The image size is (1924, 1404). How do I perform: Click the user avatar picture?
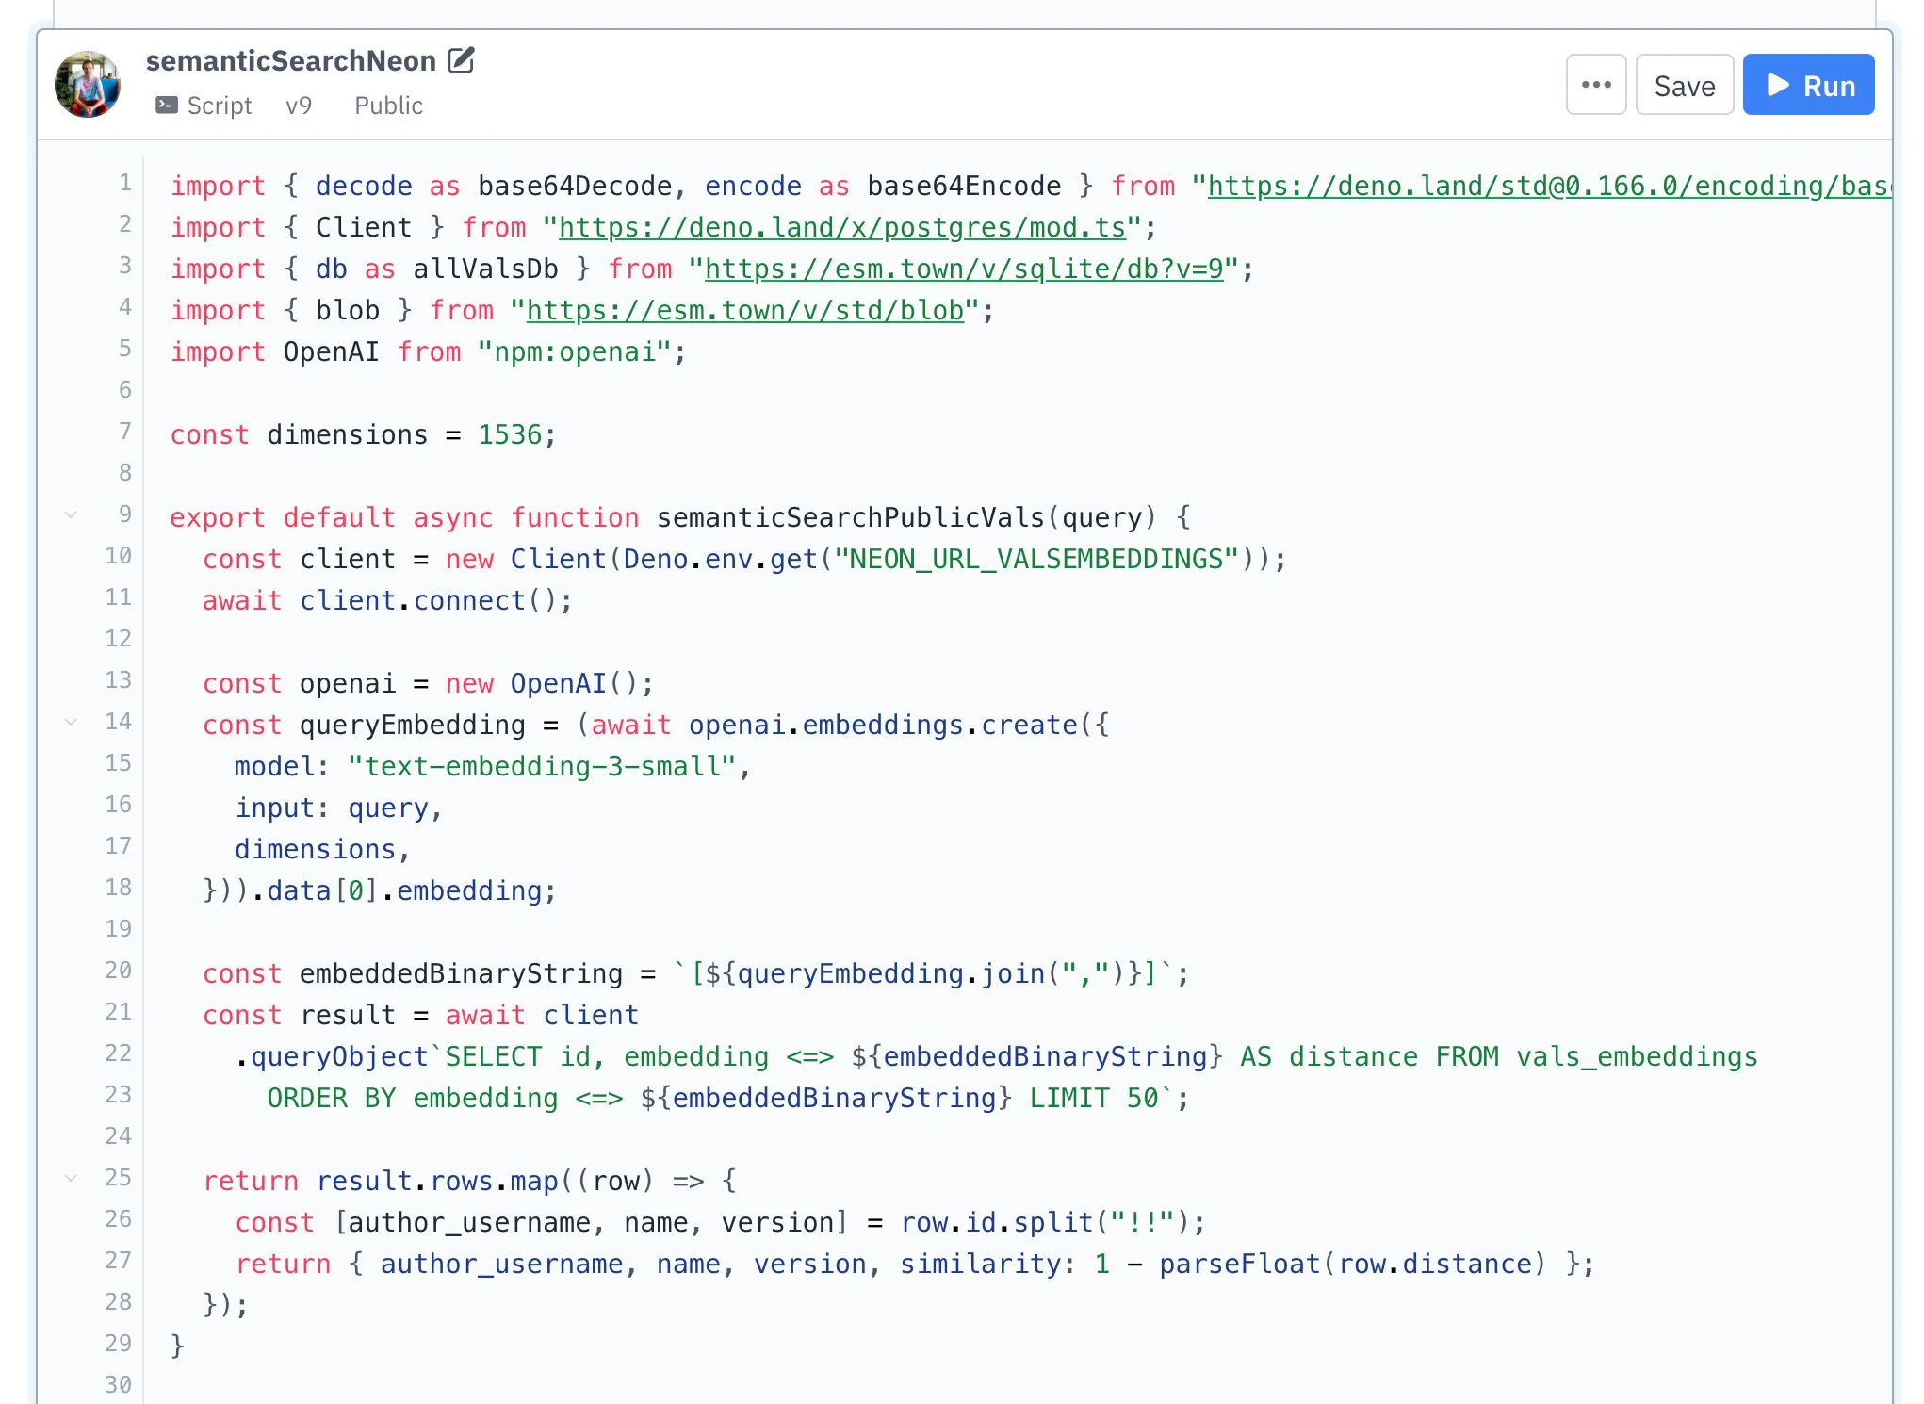tap(88, 85)
